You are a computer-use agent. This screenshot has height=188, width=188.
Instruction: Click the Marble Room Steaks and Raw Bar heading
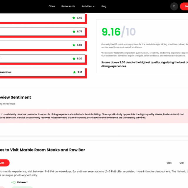click(x=42, y=150)
